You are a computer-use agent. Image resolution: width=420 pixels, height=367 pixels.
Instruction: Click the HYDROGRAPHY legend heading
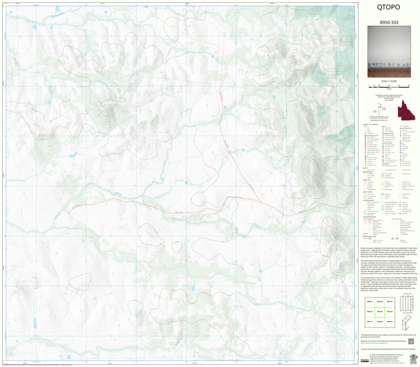point(369,200)
